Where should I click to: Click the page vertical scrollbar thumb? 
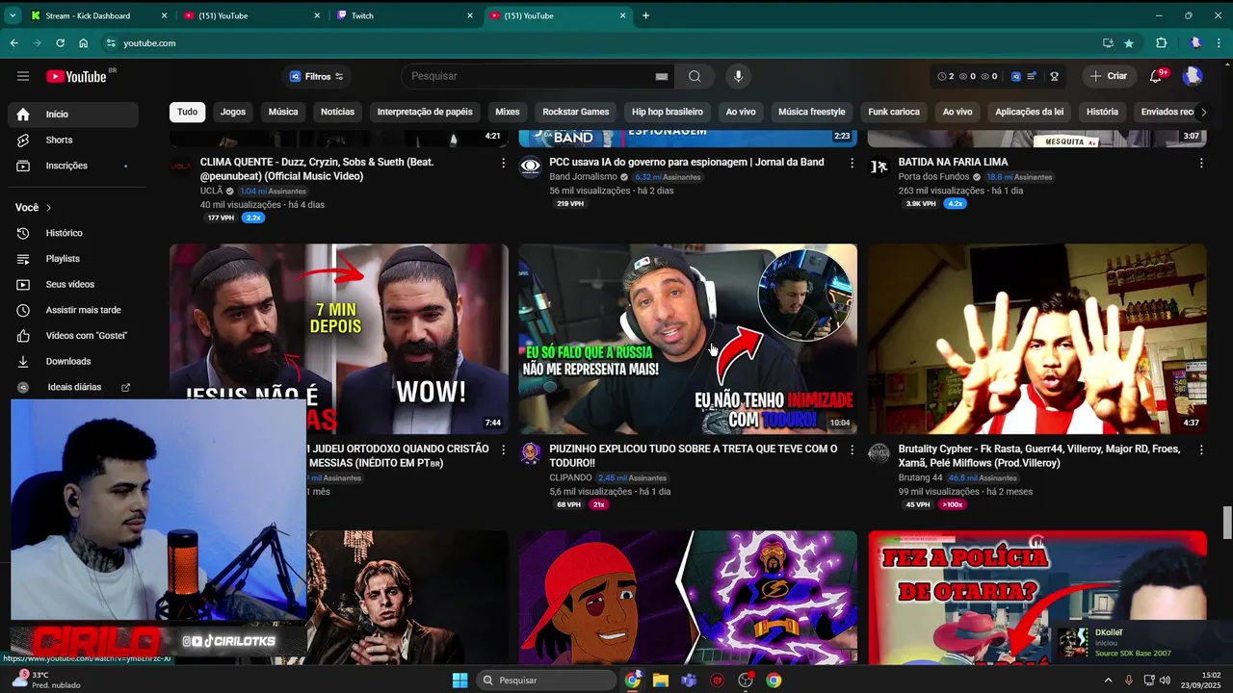[x=1227, y=524]
